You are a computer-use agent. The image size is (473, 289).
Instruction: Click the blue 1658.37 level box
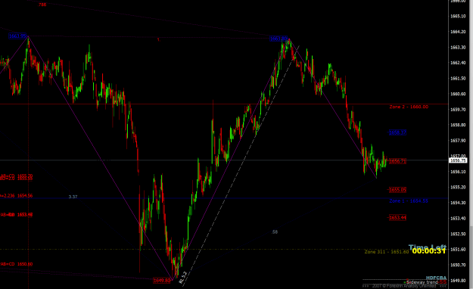point(397,132)
